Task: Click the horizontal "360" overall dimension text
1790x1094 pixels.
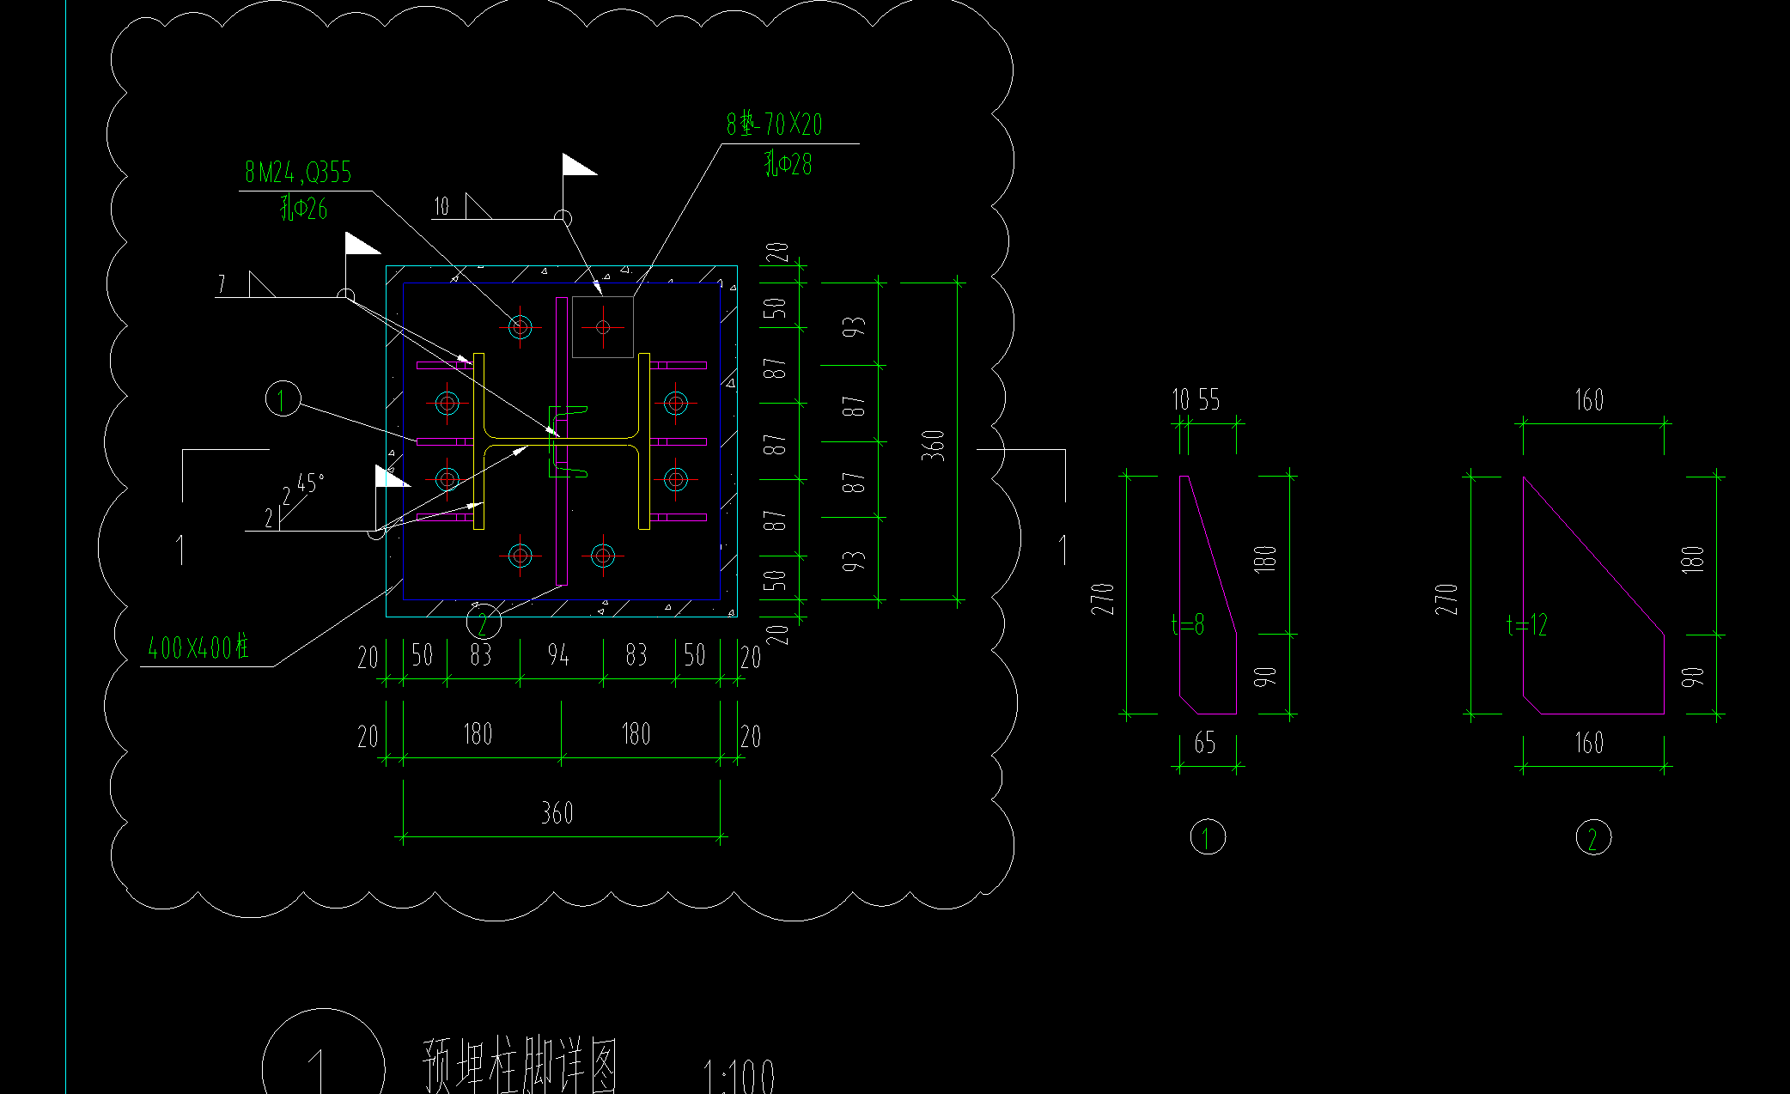Action: pyautogui.click(x=557, y=812)
